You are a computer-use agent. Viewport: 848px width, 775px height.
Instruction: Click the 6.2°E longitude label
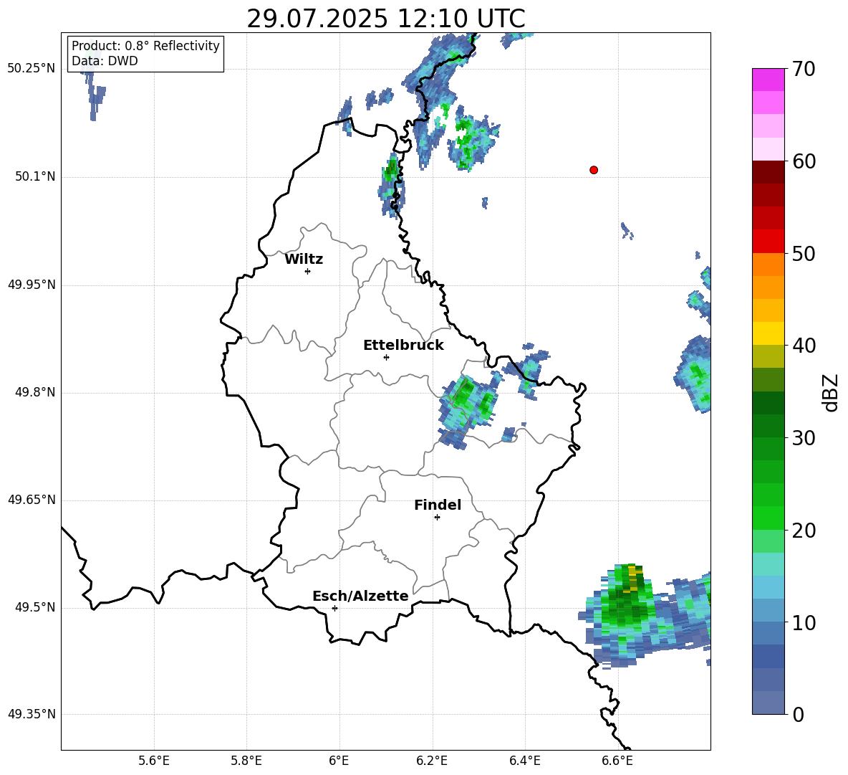pyautogui.click(x=432, y=761)
